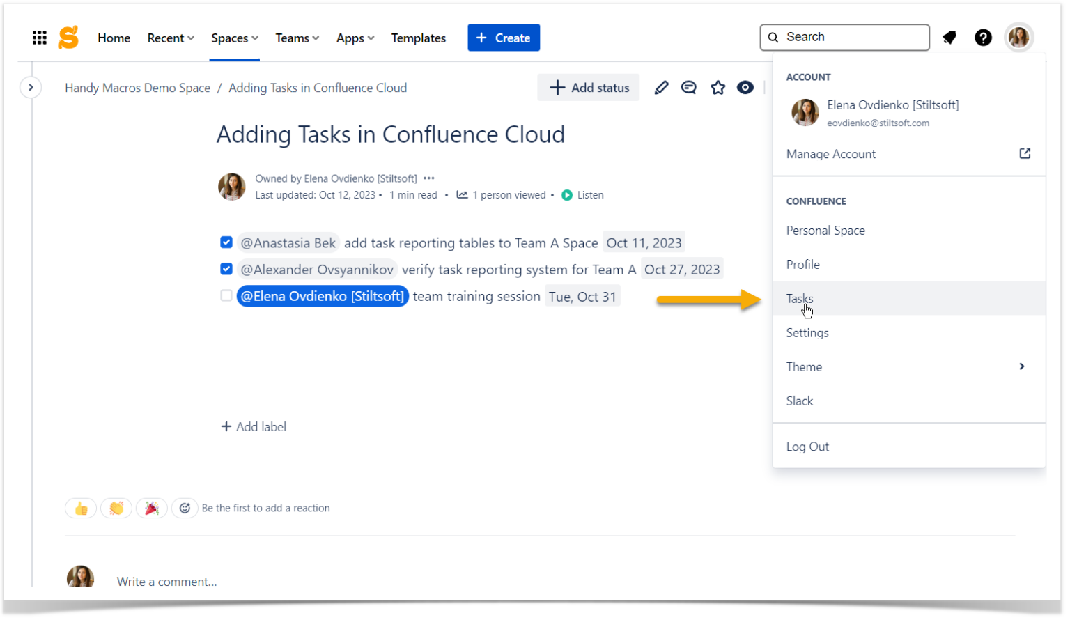This screenshot has height=620, width=1070.
Task: Click the Create button
Action: tap(504, 37)
